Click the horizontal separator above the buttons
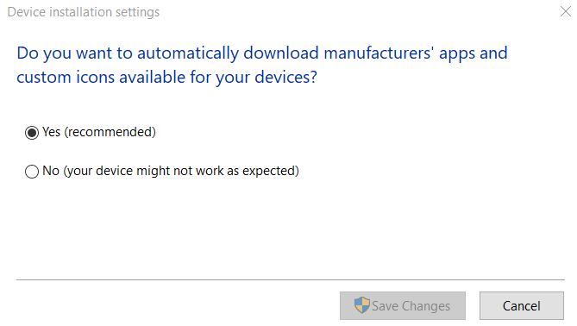577x326 pixels. [x=290, y=279]
